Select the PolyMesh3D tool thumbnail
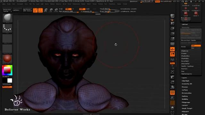This screenshot has width=205, height=115. [x=186, y=9]
